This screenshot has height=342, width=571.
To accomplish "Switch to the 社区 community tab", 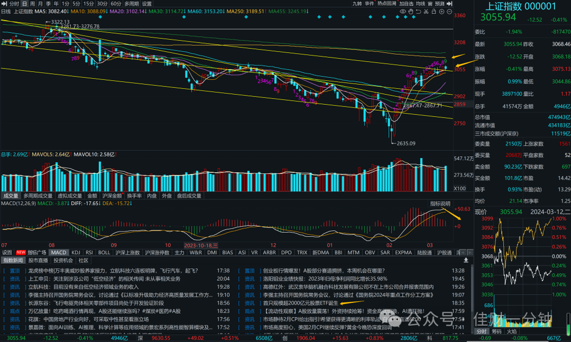I will point(84,260).
